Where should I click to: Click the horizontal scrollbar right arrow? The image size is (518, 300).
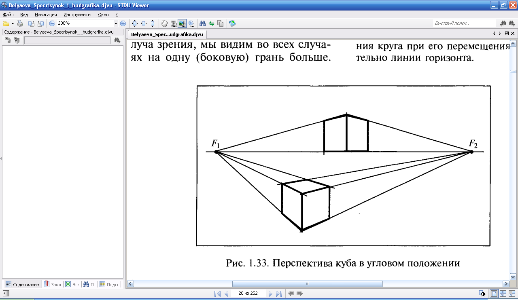click(x=505, y=284)
